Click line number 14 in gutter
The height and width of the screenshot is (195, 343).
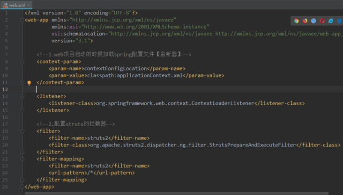click(5, 103)
